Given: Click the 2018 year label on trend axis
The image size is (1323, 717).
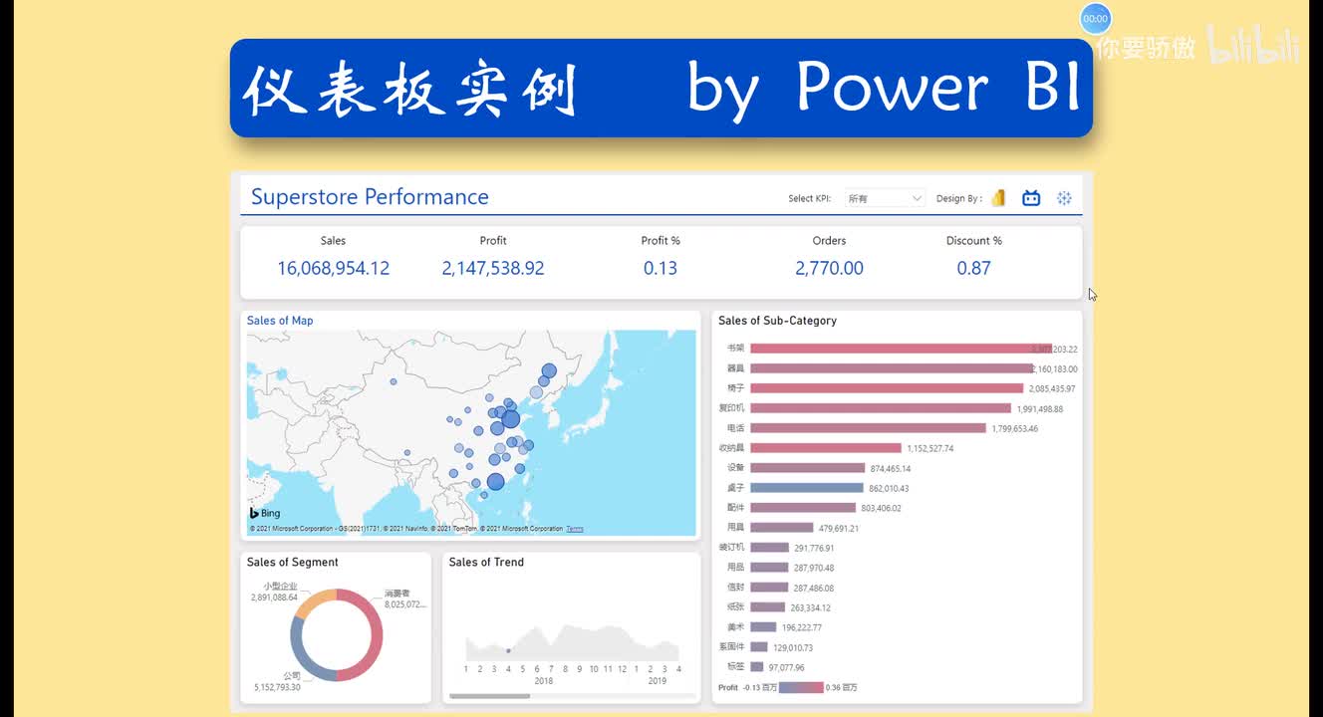Looking at the screenshot, I should 544,681.
